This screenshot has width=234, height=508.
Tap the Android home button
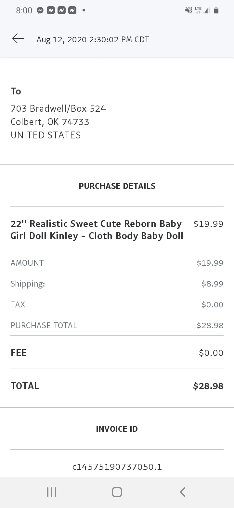click(x=117, y=492)
